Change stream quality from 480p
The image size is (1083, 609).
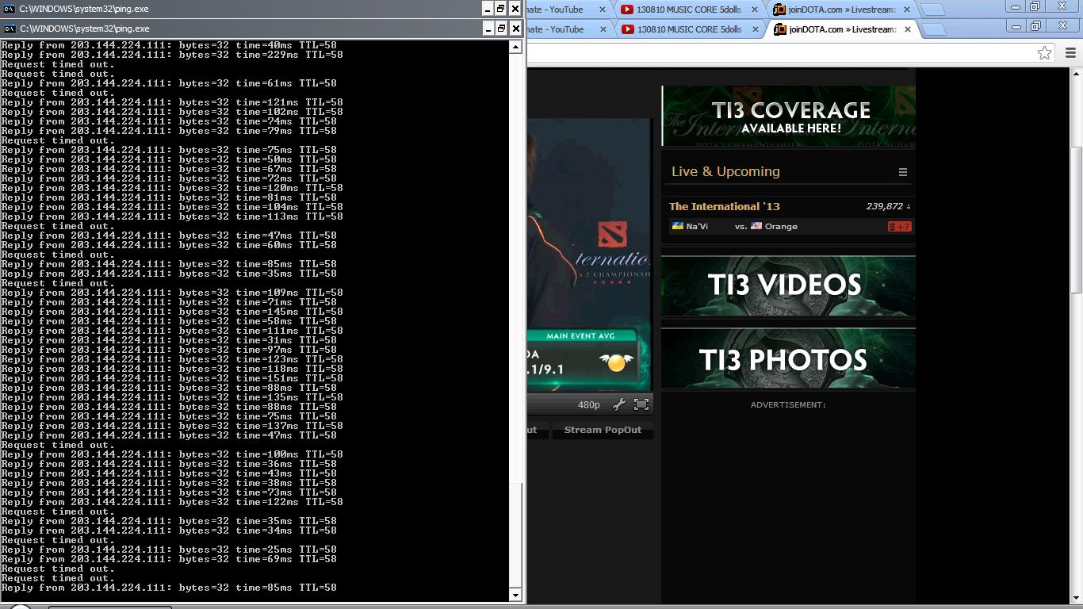pos(589,404)
